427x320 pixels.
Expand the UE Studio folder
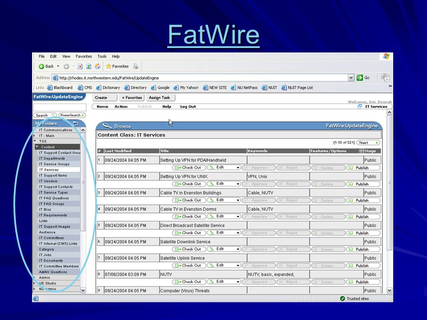pos(34,283)
